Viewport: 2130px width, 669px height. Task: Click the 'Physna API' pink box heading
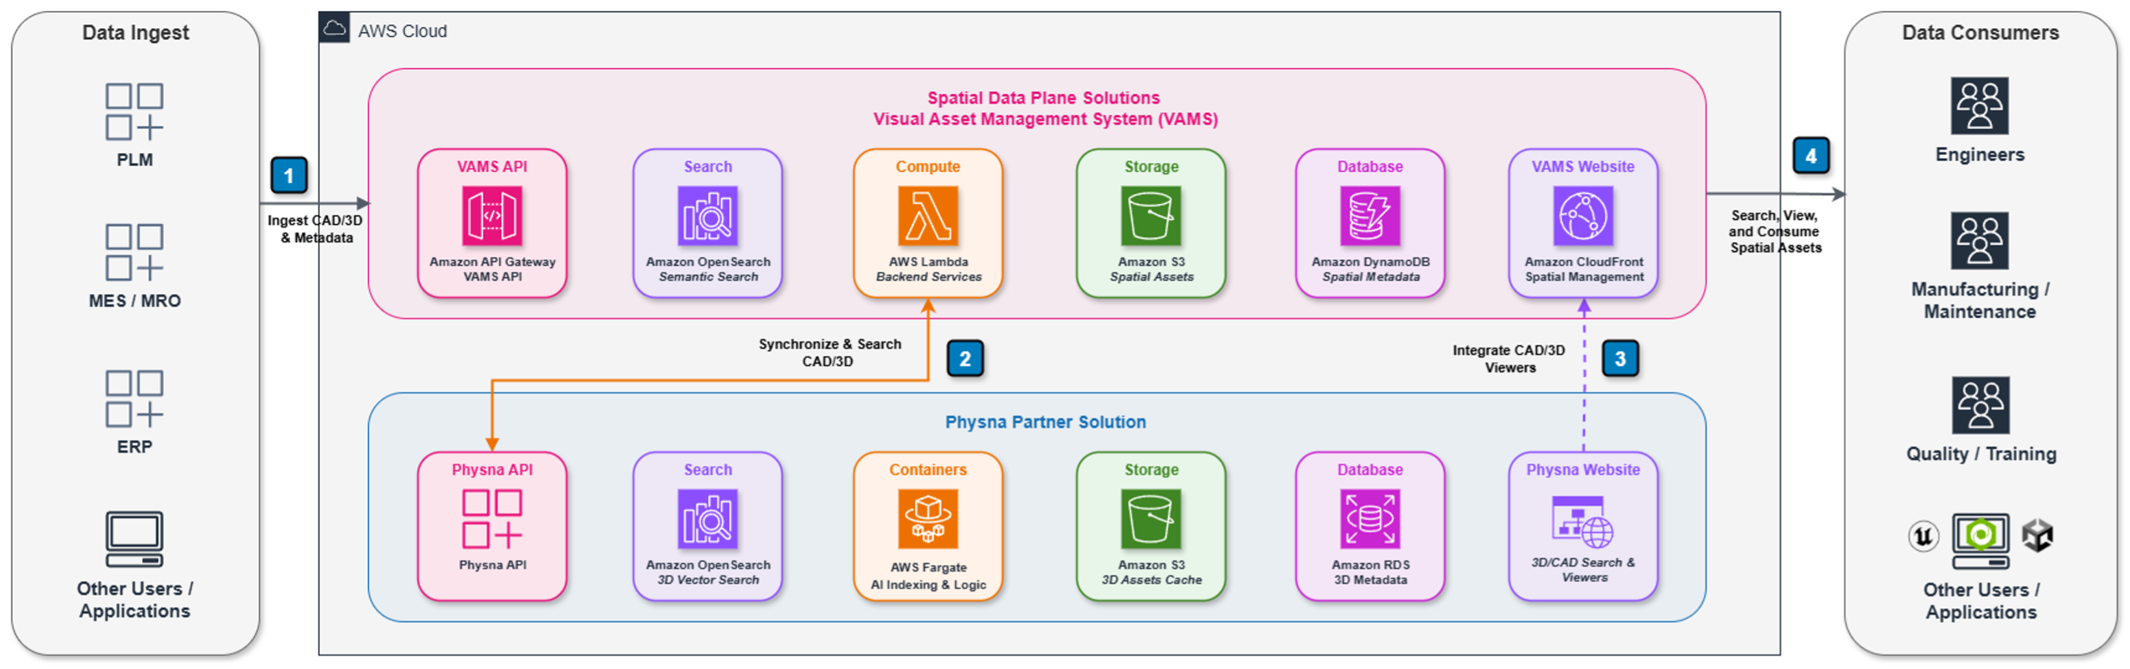(x=492, y=470)
